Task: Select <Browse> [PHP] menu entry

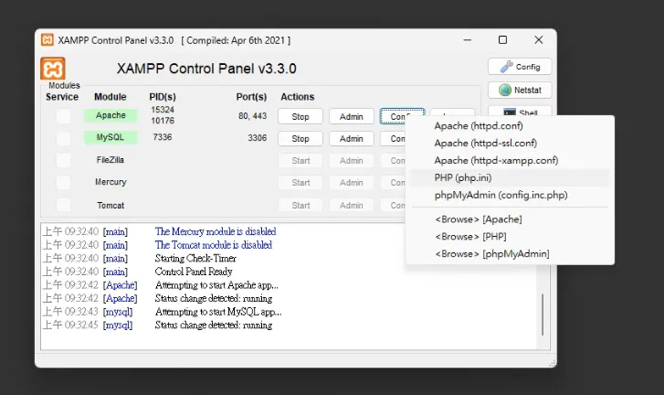Action: pyautogui.click(x=510, y=237)
